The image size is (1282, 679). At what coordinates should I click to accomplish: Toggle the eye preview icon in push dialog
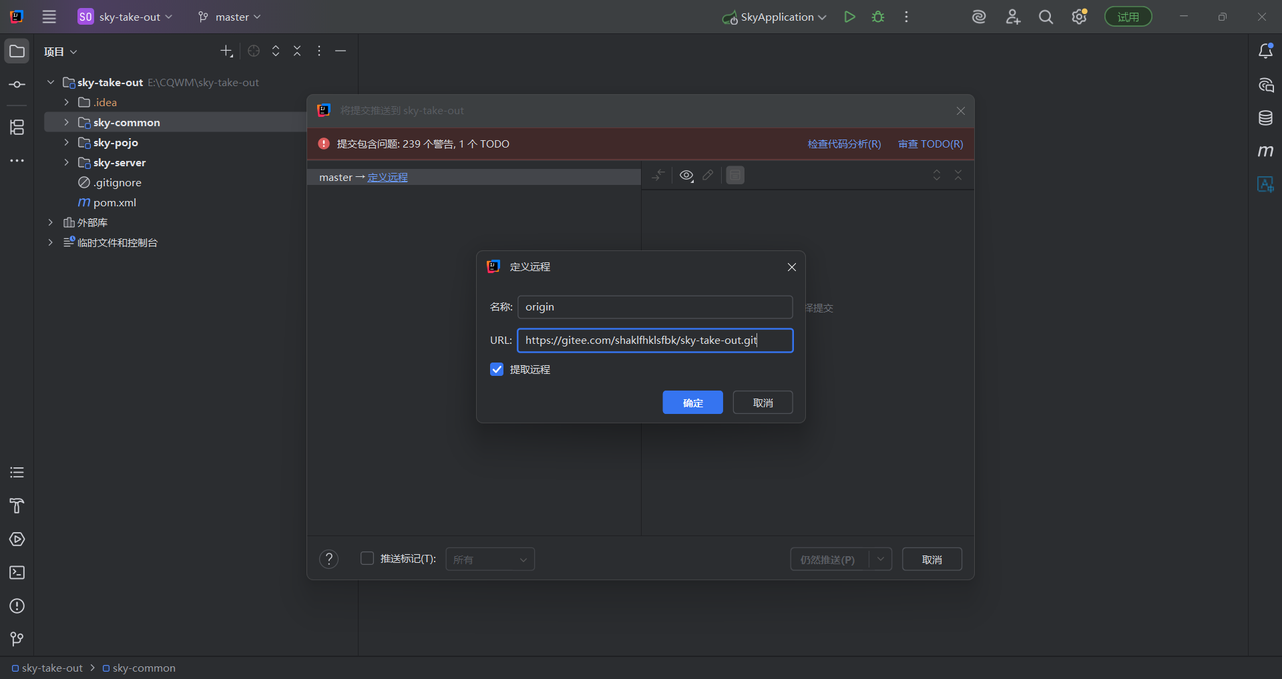[x=686, y=176]
